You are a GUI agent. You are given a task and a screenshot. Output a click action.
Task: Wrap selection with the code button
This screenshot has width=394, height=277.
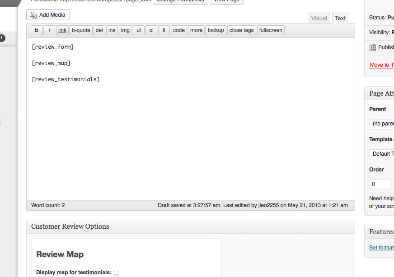click(178, 30)
